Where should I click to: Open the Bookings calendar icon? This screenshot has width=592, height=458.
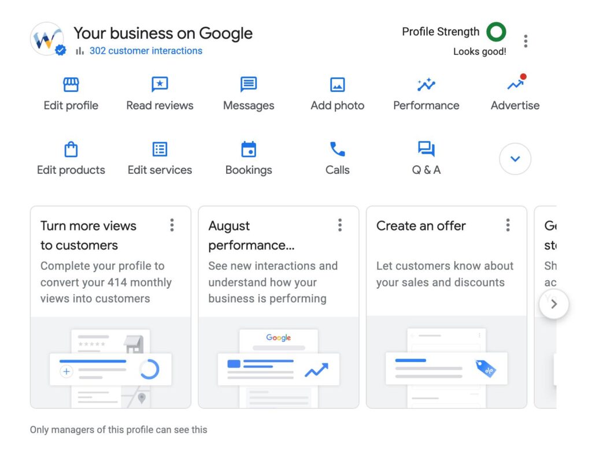click(x=249, y=149)
